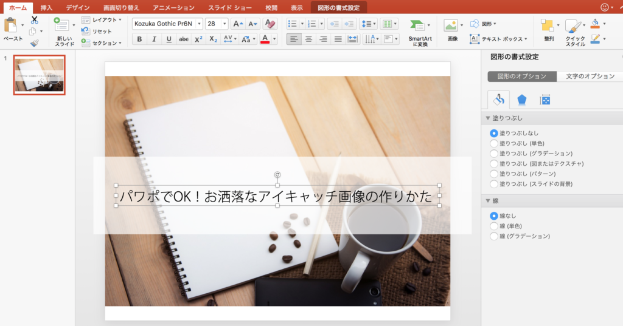Switch to the 挿入 ribbon tab
The height and width of the screenshot is (326, 623).
click(x=46, y=8)
